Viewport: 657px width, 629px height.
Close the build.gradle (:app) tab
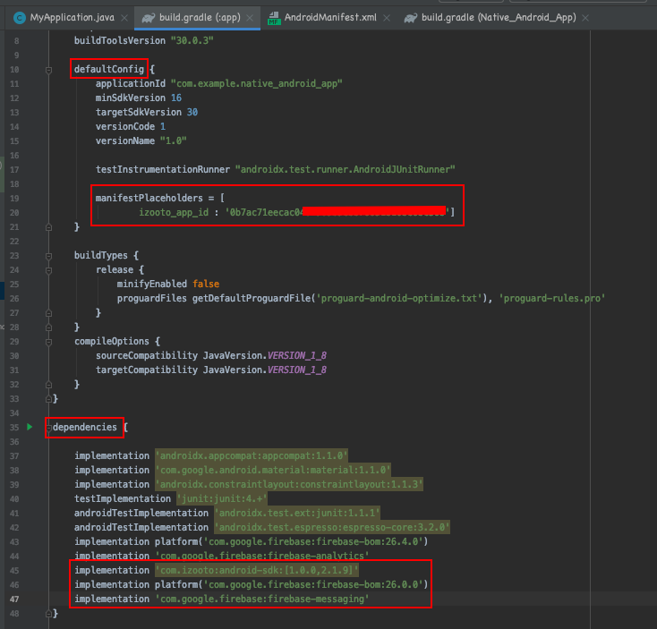[250, 18]
